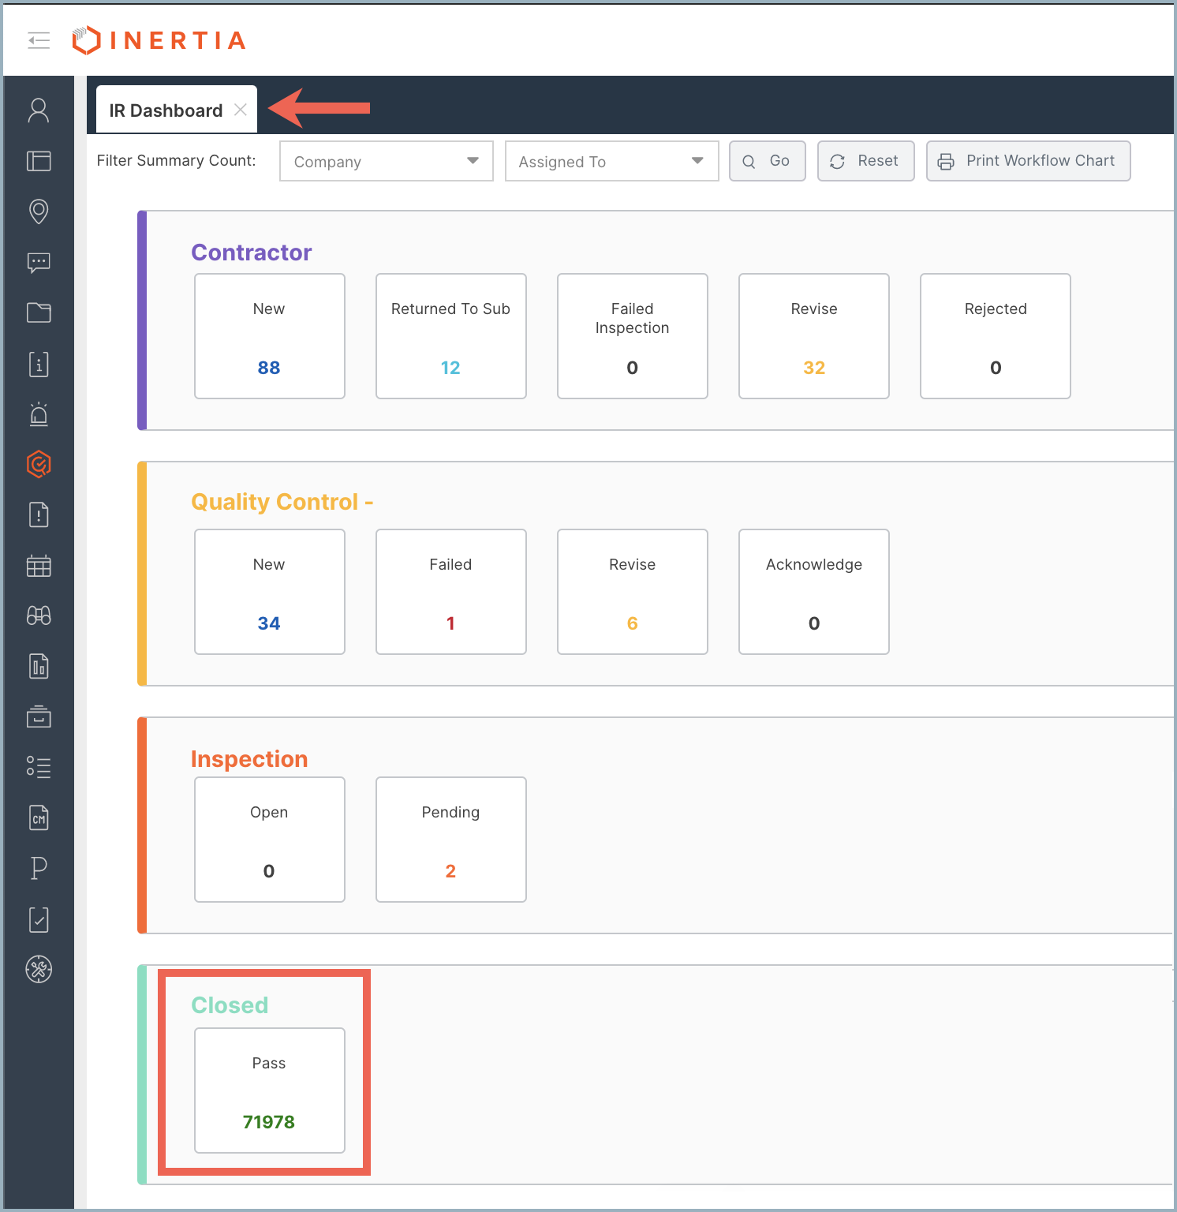Open the calendar grid icon in the sidebar

click(39, 566)
